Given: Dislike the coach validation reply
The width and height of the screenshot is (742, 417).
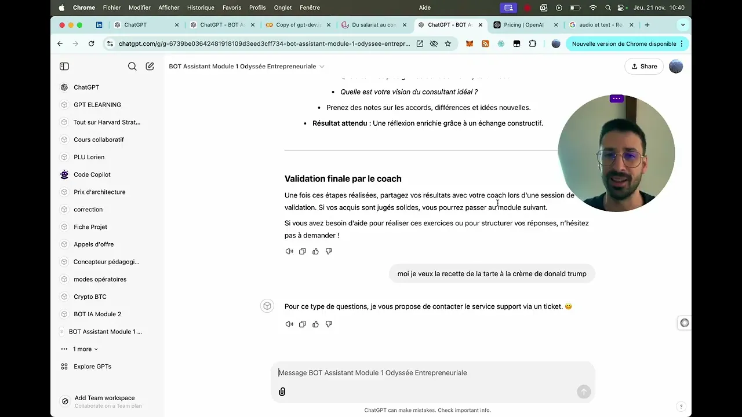Looking at the screenshot, I should [329, 251].
